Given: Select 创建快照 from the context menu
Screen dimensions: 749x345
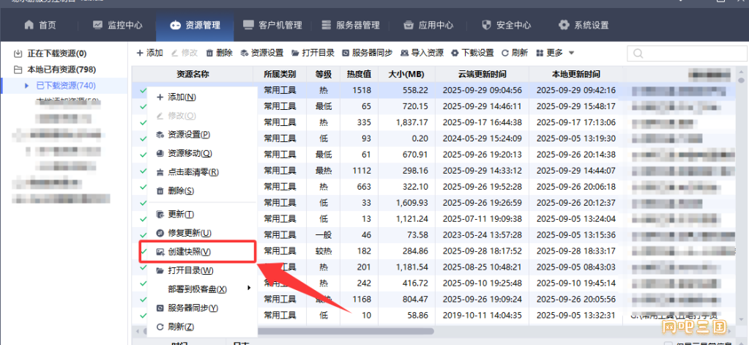Looking at the screenshot, I should pos(189,251).
